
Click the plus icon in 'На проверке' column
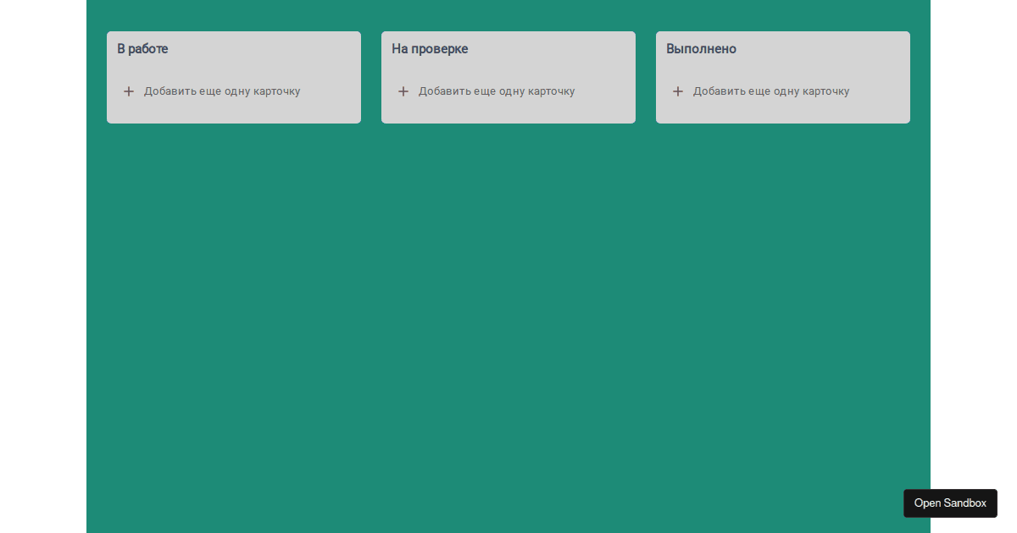click(x=403, y=91)
